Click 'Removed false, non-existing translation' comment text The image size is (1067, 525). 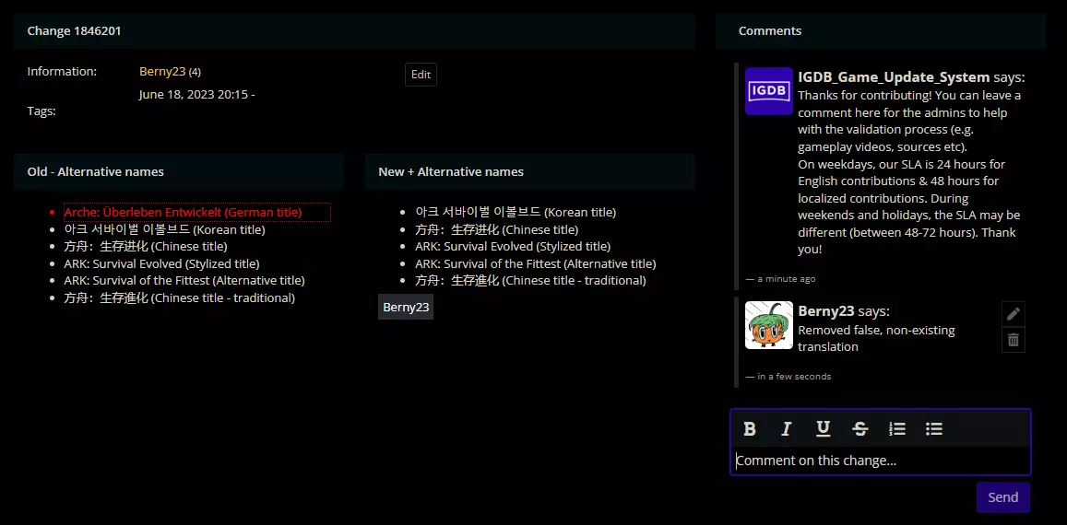[x=876, y=339]
